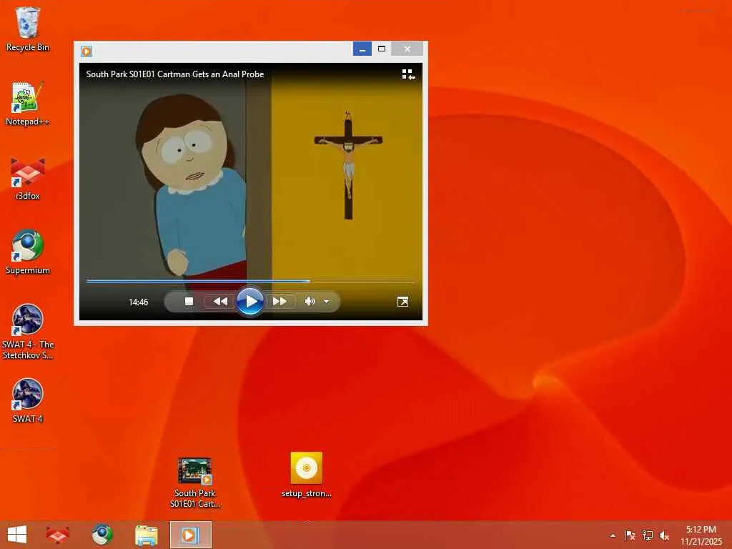Click the 14:46 elapsed time display

click(139, 302)
